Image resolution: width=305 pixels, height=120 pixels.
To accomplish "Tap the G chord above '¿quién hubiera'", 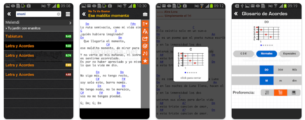I will (x=81, y=31).
